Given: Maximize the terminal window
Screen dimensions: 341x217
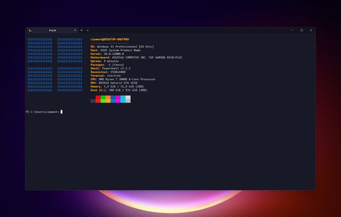Looking at the screenshot, I should 302,30.
